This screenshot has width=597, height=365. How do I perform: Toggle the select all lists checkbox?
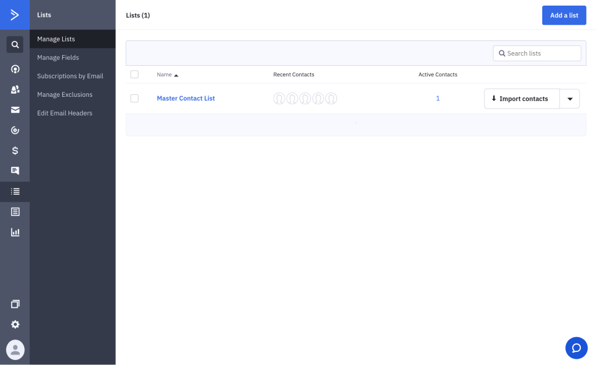click(x=134, y=74)
